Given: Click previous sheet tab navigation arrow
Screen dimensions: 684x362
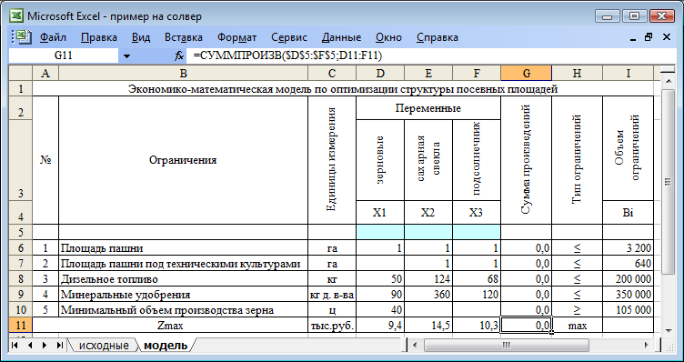Looking at the screenshot, I should pos(30,345).
